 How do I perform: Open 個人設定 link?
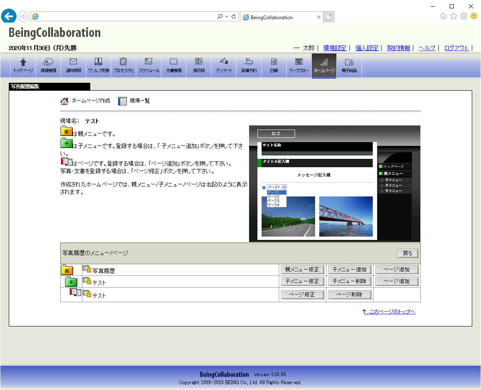367,48
